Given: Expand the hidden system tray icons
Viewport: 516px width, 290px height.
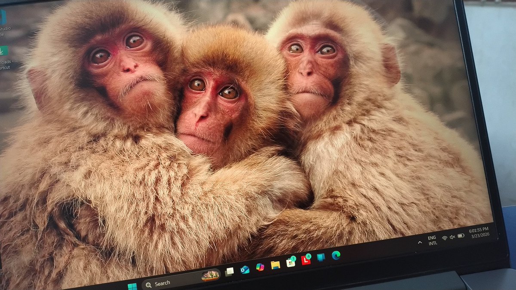Looking at the screenshot, I should 419,243.
